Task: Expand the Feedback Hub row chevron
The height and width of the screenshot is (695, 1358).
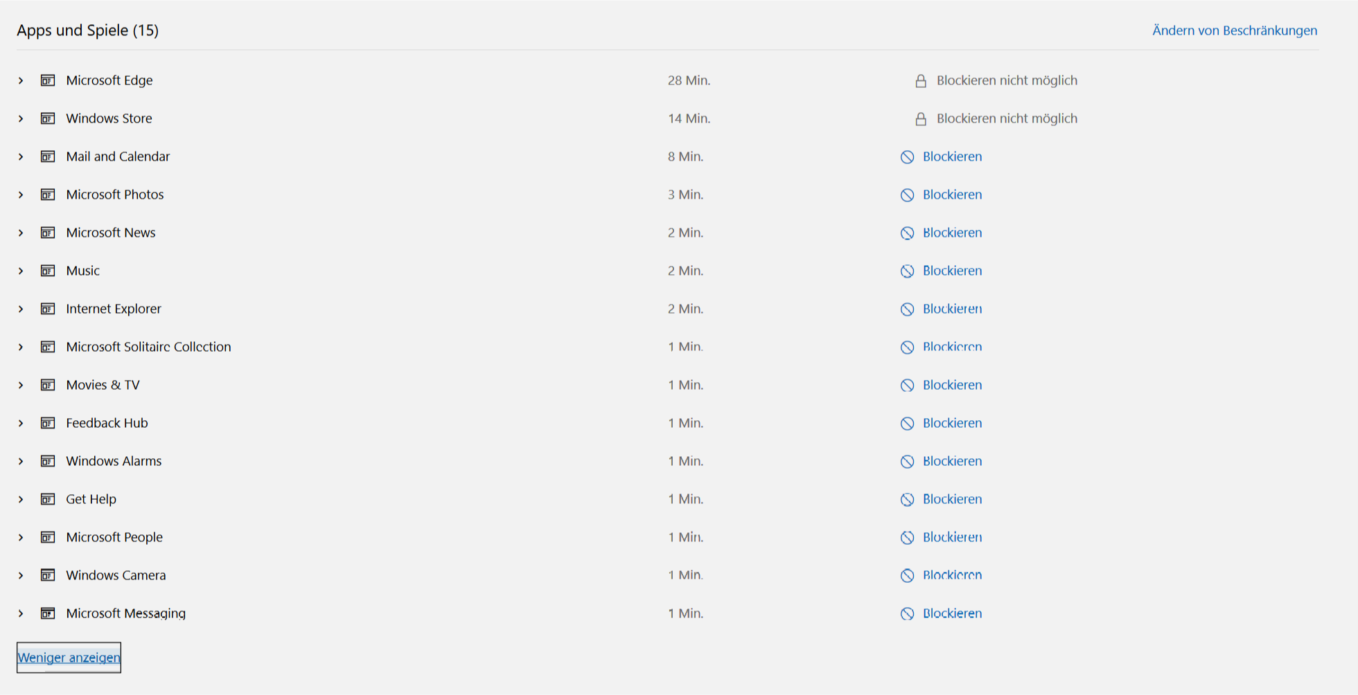Action: pos(21,423)
